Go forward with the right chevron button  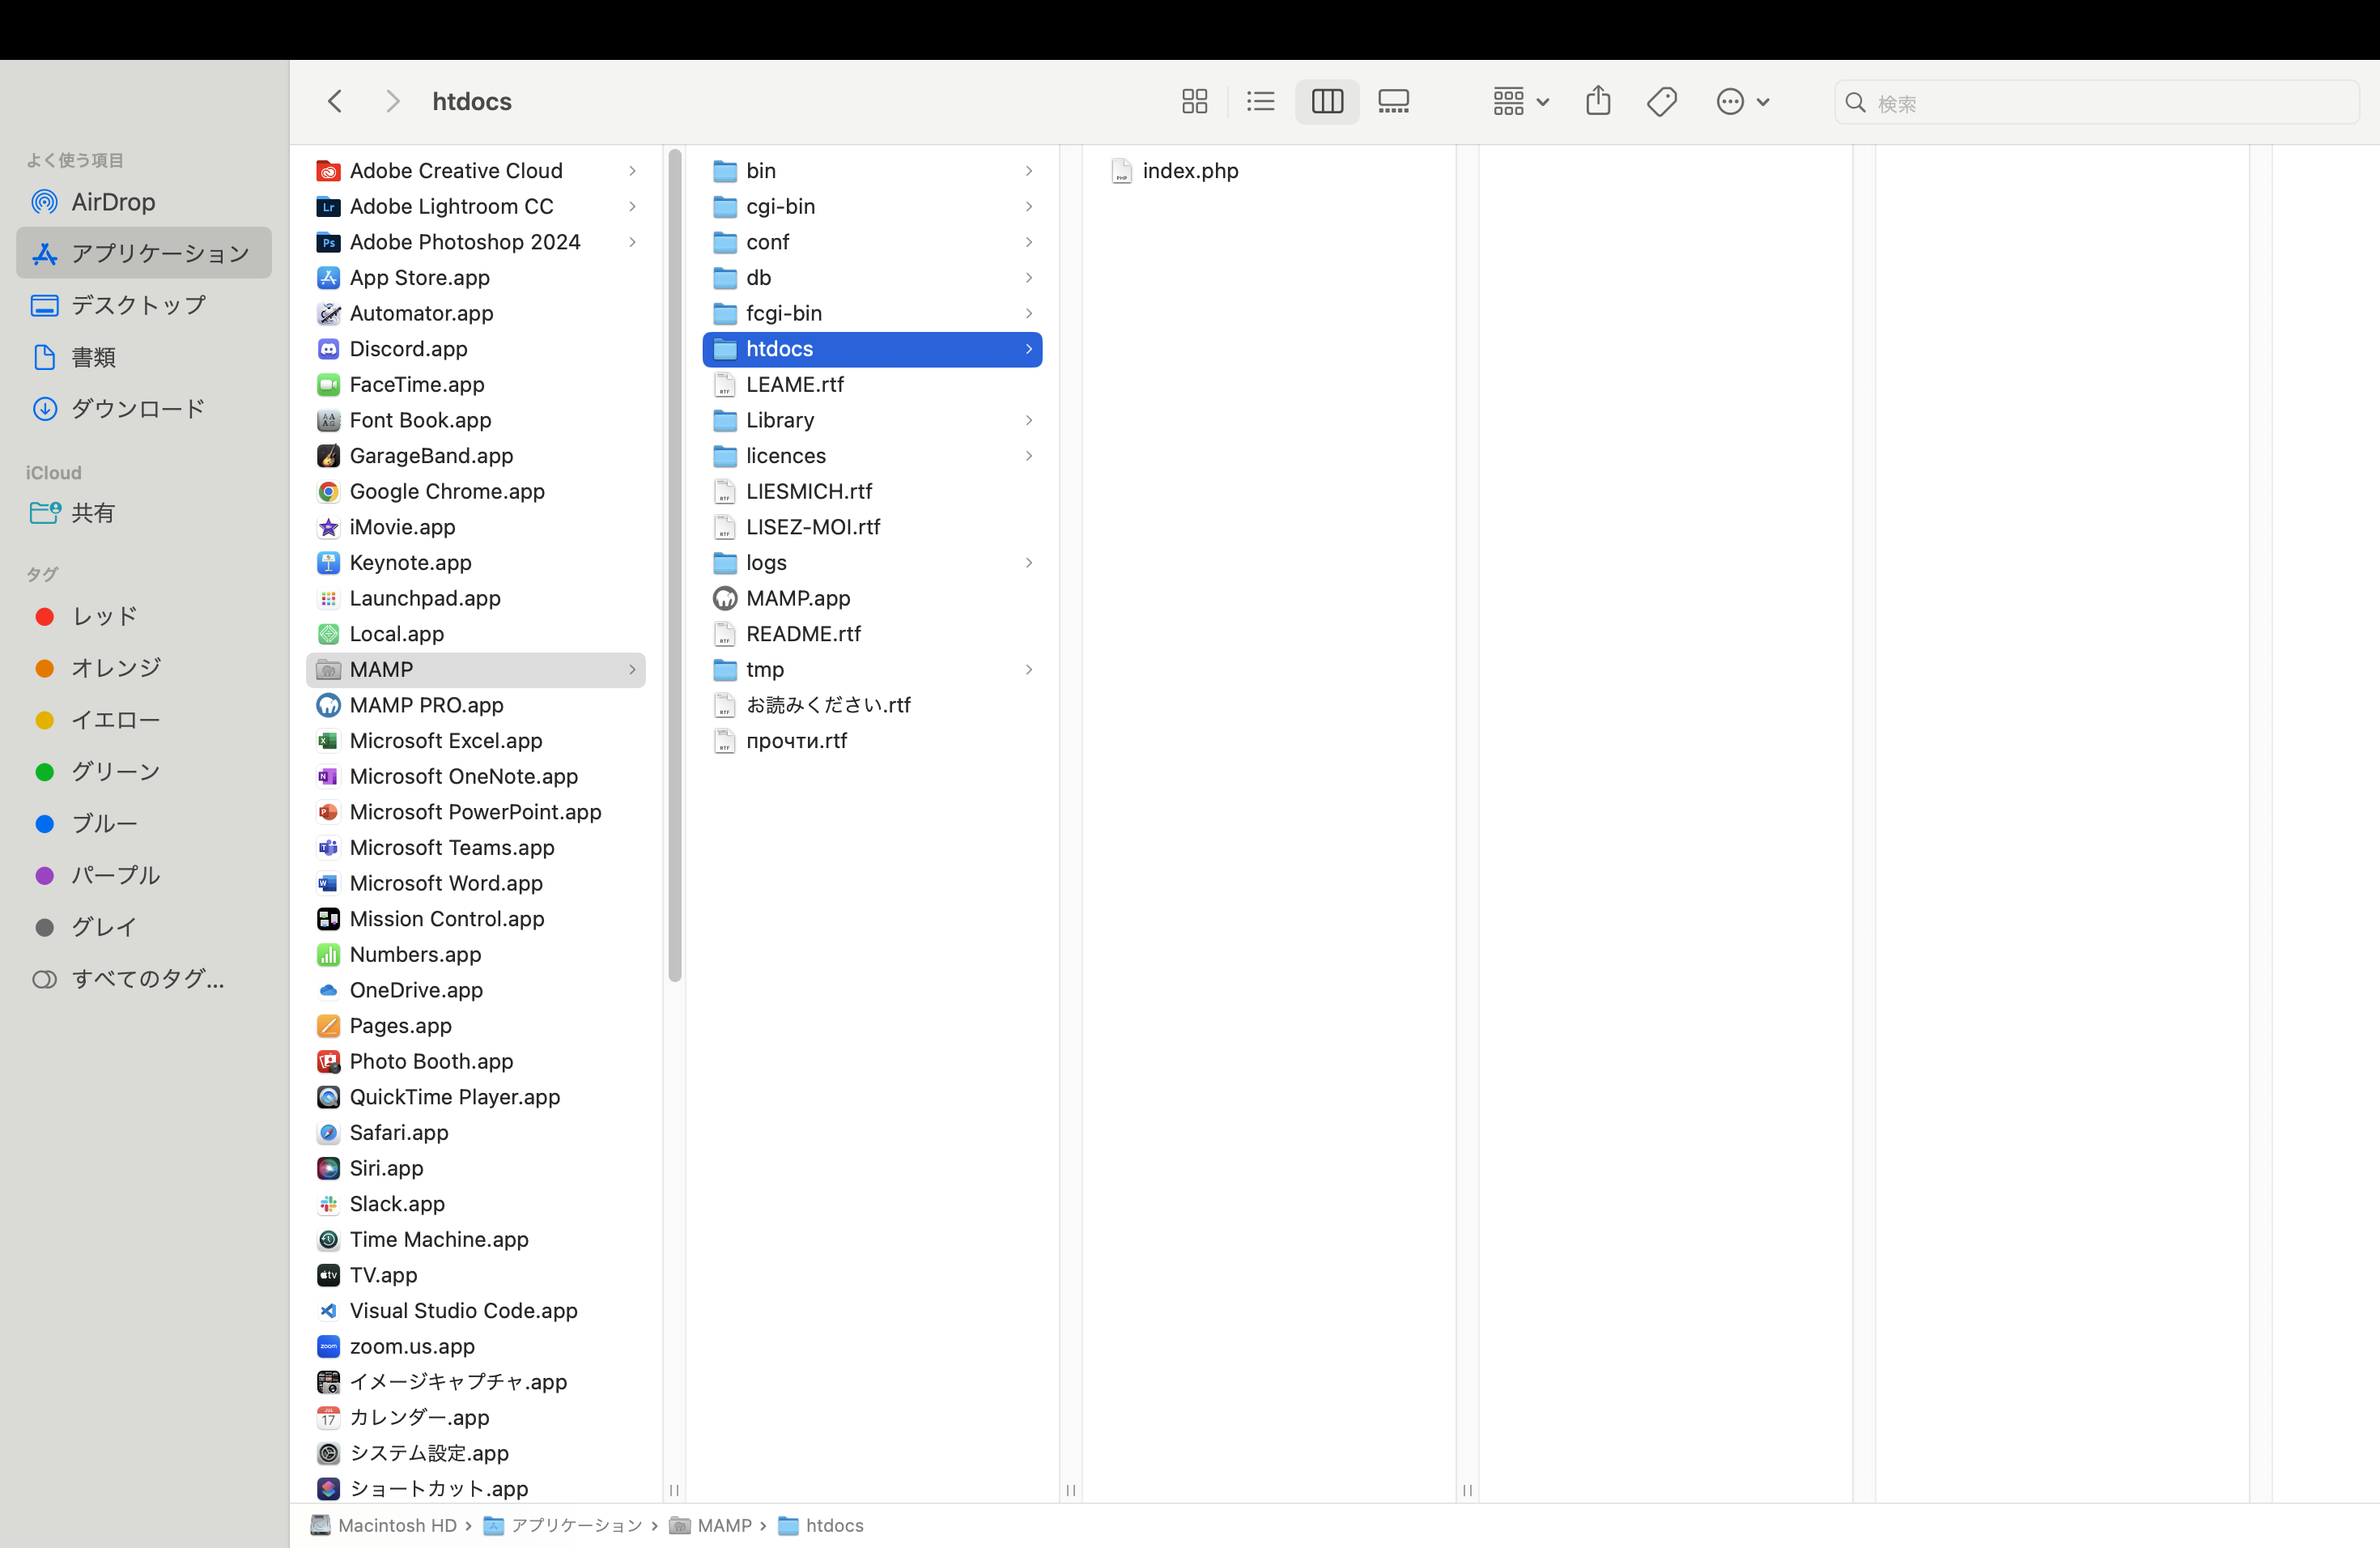click(x=392, y=102)
